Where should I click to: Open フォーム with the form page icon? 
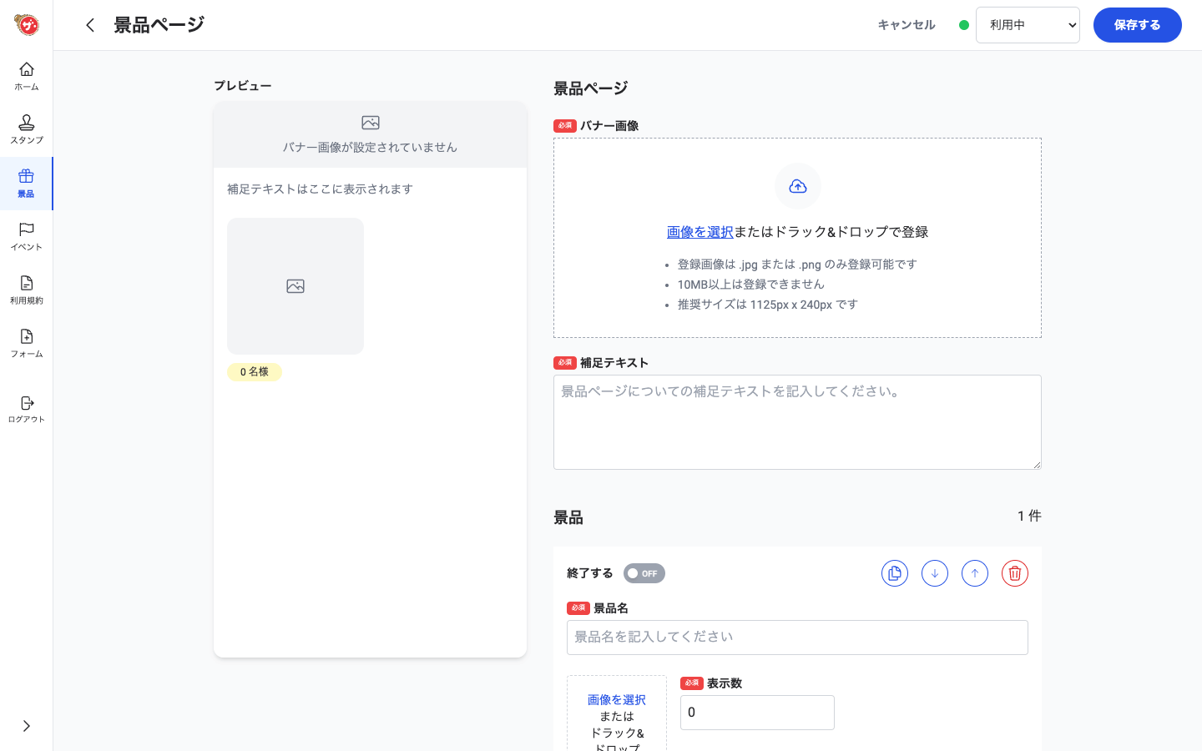[26, 342]
